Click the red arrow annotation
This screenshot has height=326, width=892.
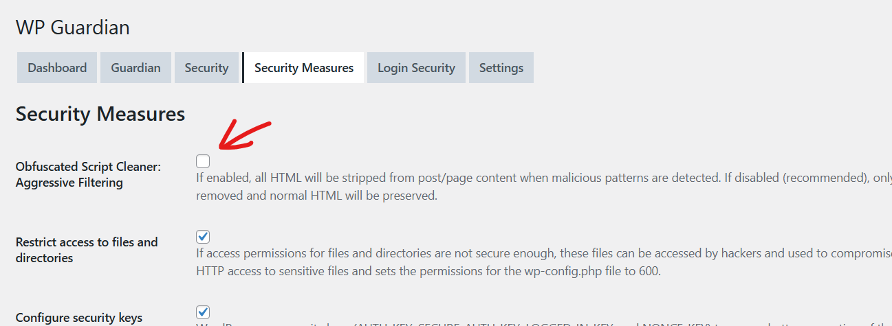coord(244,135)
